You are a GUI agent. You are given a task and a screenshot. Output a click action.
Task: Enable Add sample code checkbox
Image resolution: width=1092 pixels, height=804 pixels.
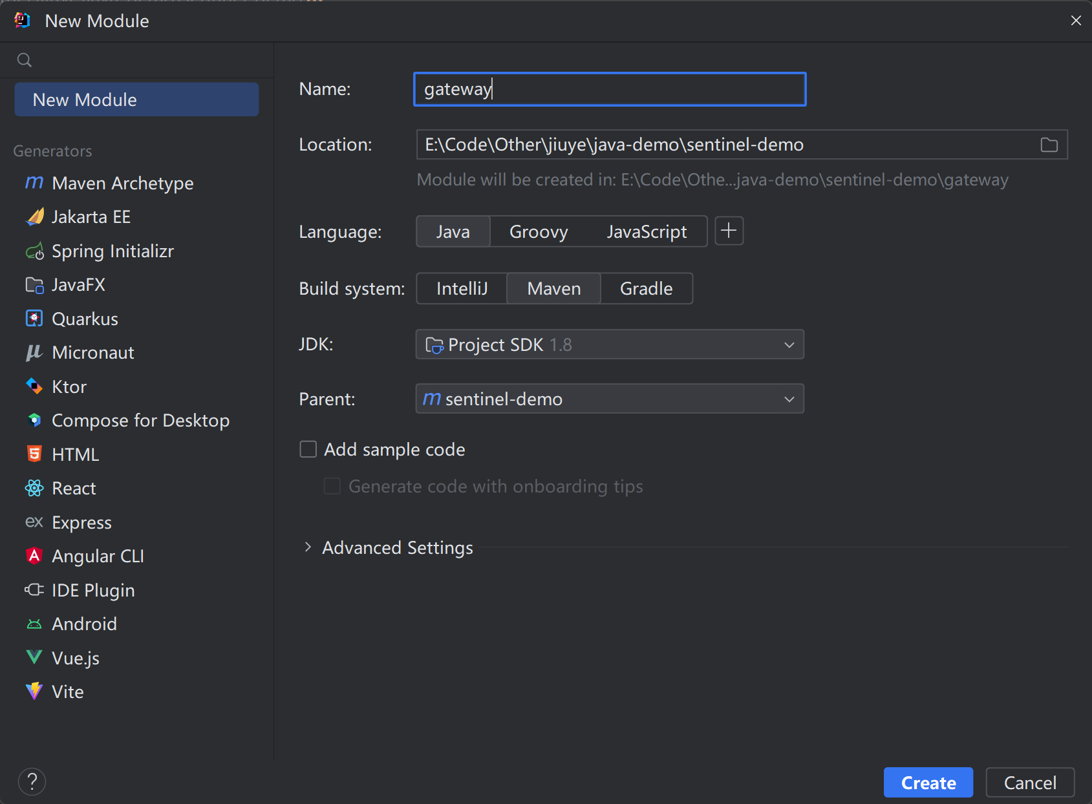click(x=308, y=449)
